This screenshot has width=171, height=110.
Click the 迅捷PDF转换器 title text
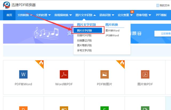tap(24, 5)
